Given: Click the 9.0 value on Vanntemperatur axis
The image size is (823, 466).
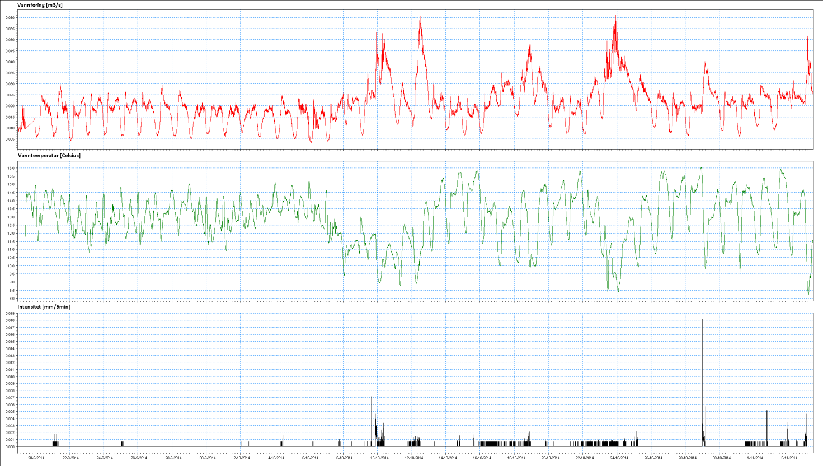Looking at the screenshot, I should pos(12,282).
